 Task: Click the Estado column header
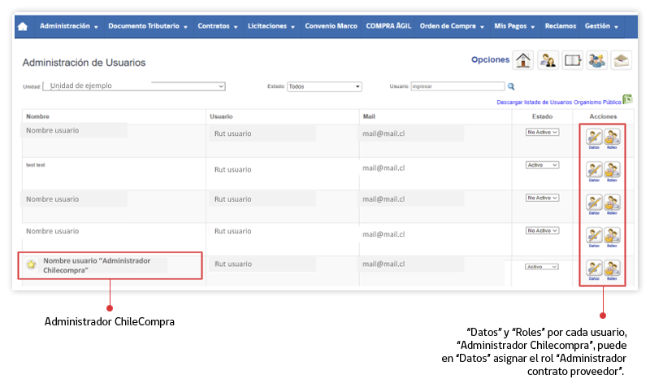542,116
